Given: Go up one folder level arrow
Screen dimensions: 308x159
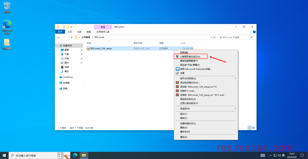Looking at the screenshot, I should point(72,37).
